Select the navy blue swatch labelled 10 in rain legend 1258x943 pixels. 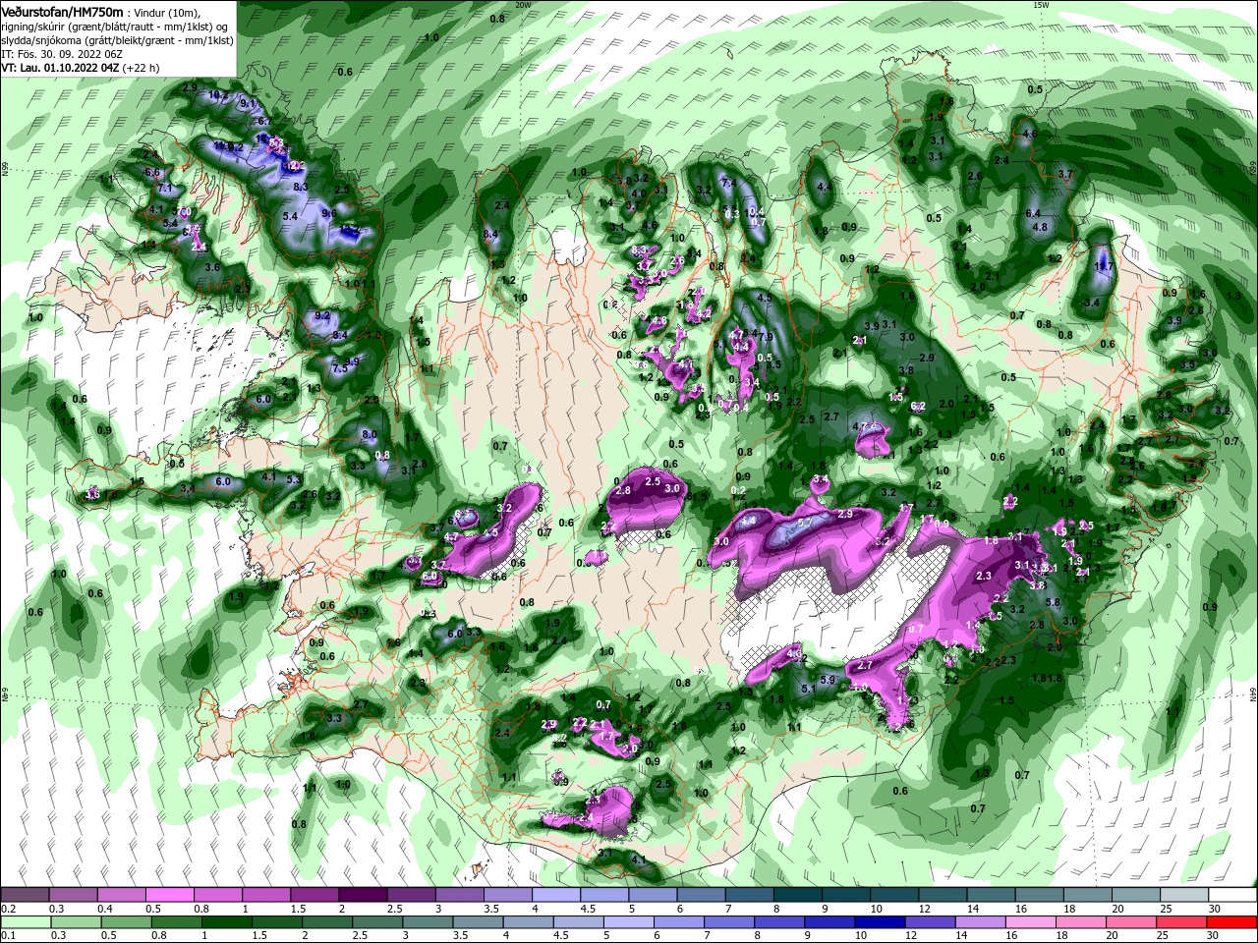879,923
